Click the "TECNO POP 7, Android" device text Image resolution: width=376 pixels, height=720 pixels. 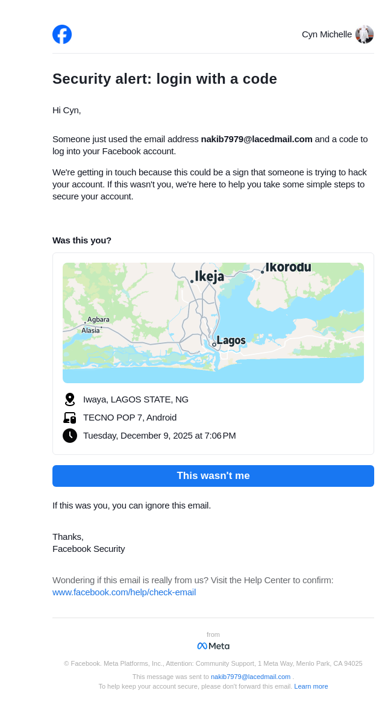[x=130, y=418]
